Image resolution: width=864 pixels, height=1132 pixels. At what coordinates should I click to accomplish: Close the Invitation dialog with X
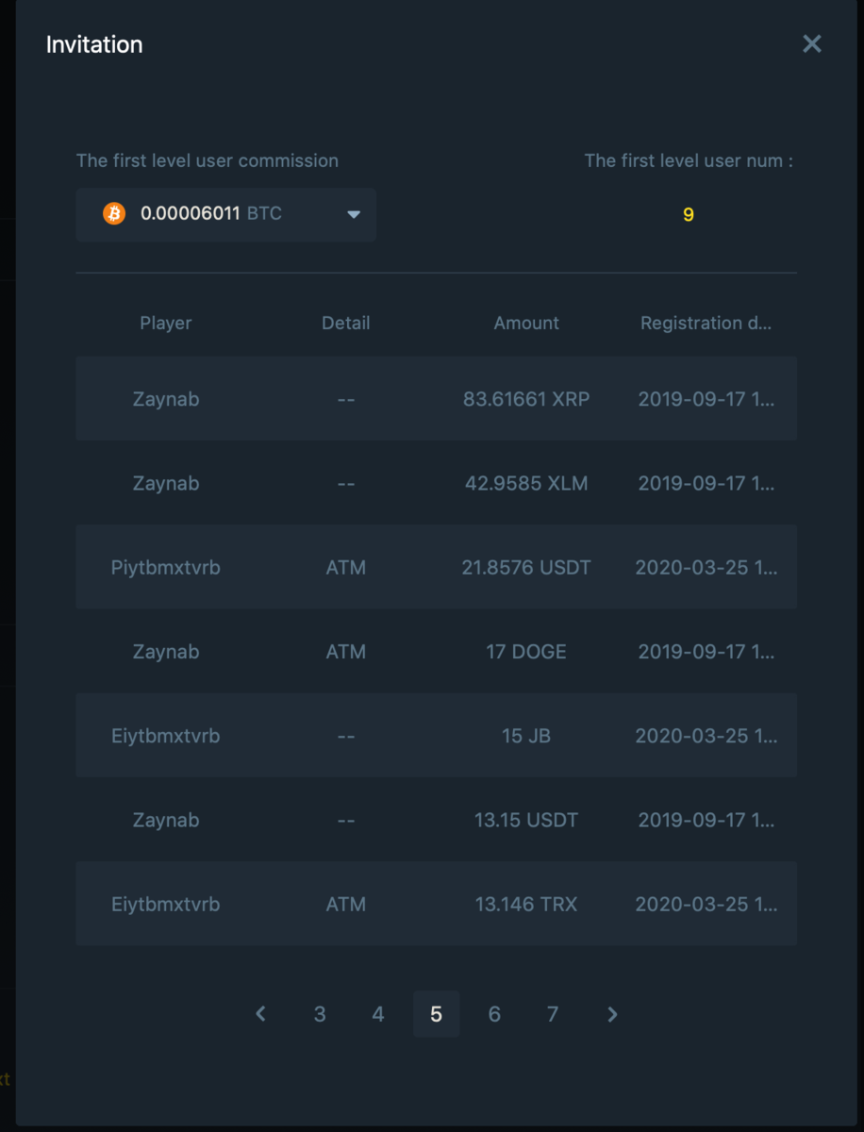(x=811, y=44)
